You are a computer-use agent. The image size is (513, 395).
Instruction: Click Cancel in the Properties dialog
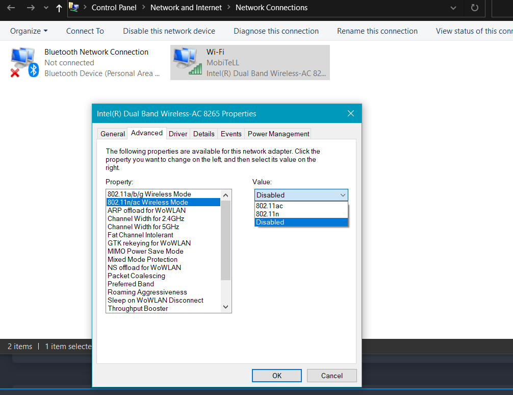pos(332,376)
